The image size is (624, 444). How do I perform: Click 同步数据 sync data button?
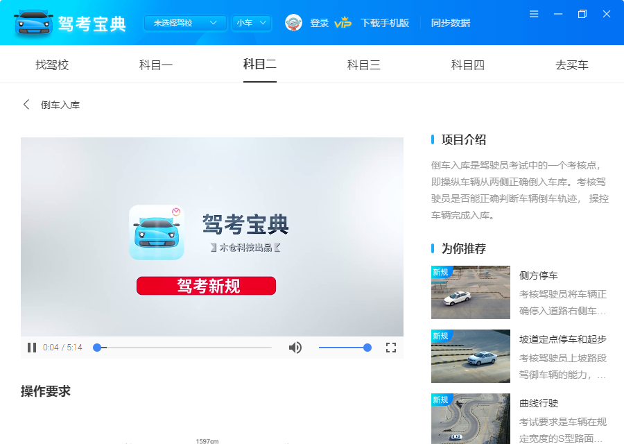451,23
